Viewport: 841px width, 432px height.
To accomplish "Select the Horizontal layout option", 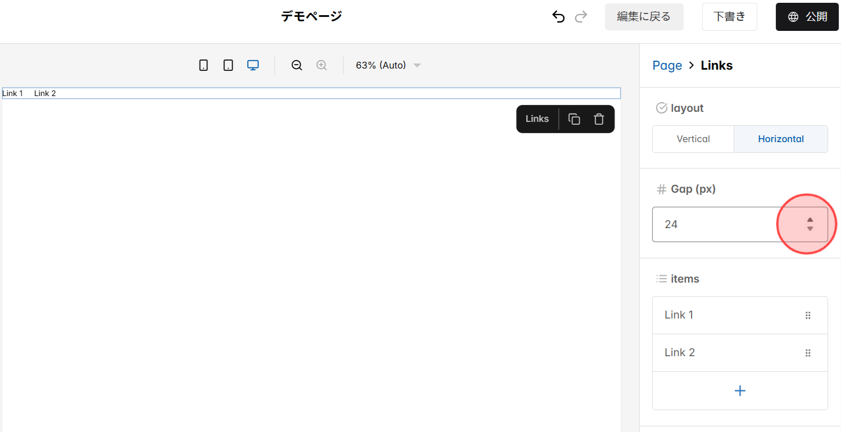I will [x=781, y=139].
